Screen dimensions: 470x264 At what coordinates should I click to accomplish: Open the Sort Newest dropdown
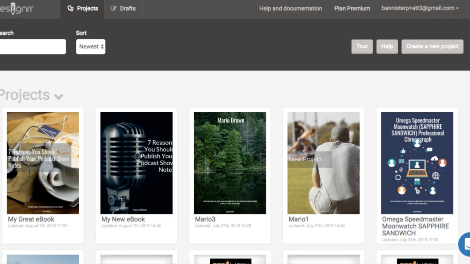click(x=91, y=47)
